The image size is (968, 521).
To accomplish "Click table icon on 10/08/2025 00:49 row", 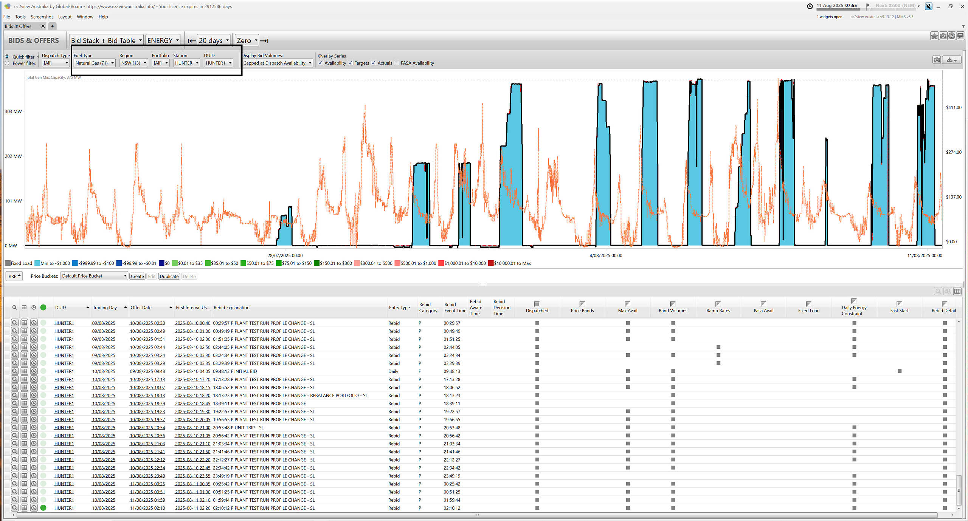I will (x=24, y=331).
